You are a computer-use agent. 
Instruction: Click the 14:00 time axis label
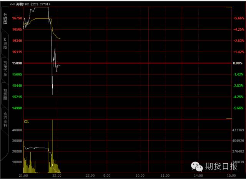click(x=198, y=176)
